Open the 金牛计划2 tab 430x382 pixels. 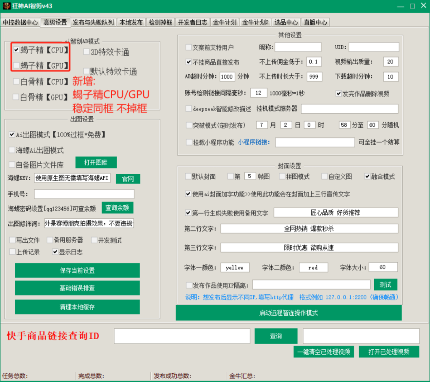pos(255,23)
